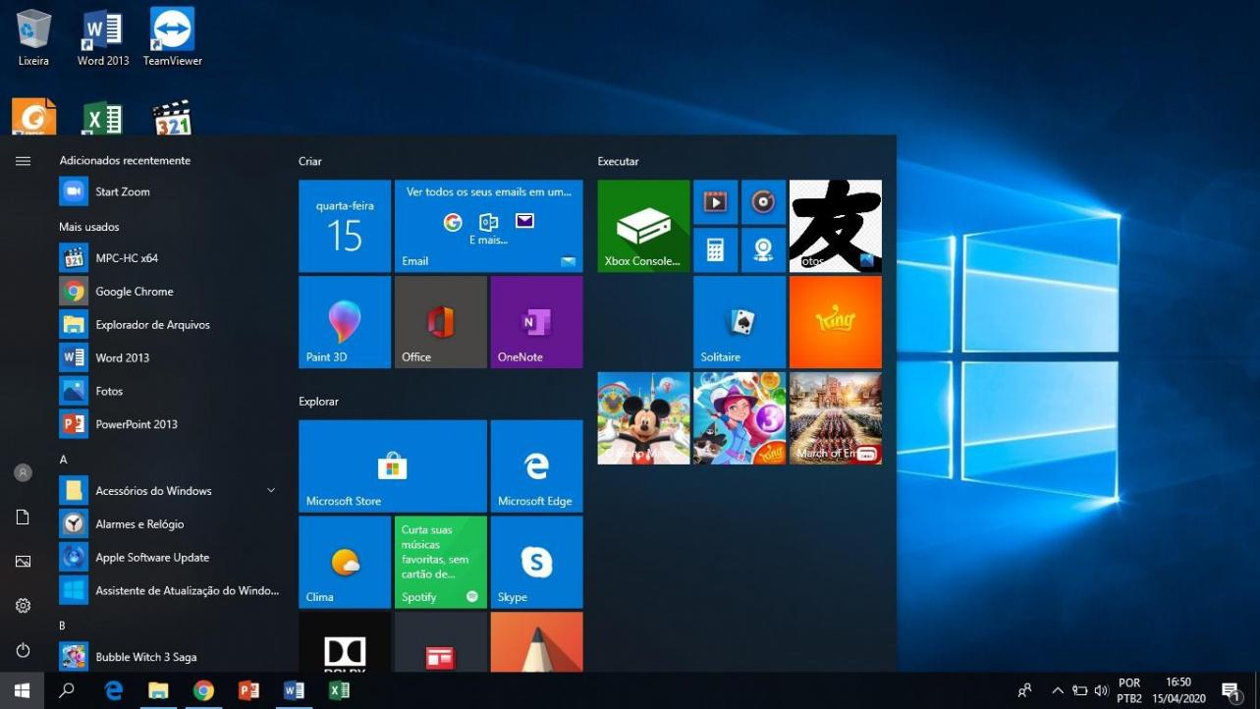1260x709 pixels.
Task: Open the Camera small tile
Action: coord(764,250)
